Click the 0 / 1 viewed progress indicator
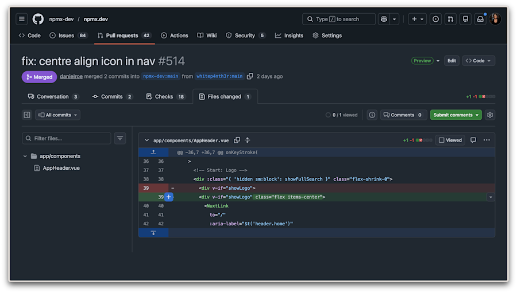This screenshot has height=293, width=517. (x=342, y=115)
